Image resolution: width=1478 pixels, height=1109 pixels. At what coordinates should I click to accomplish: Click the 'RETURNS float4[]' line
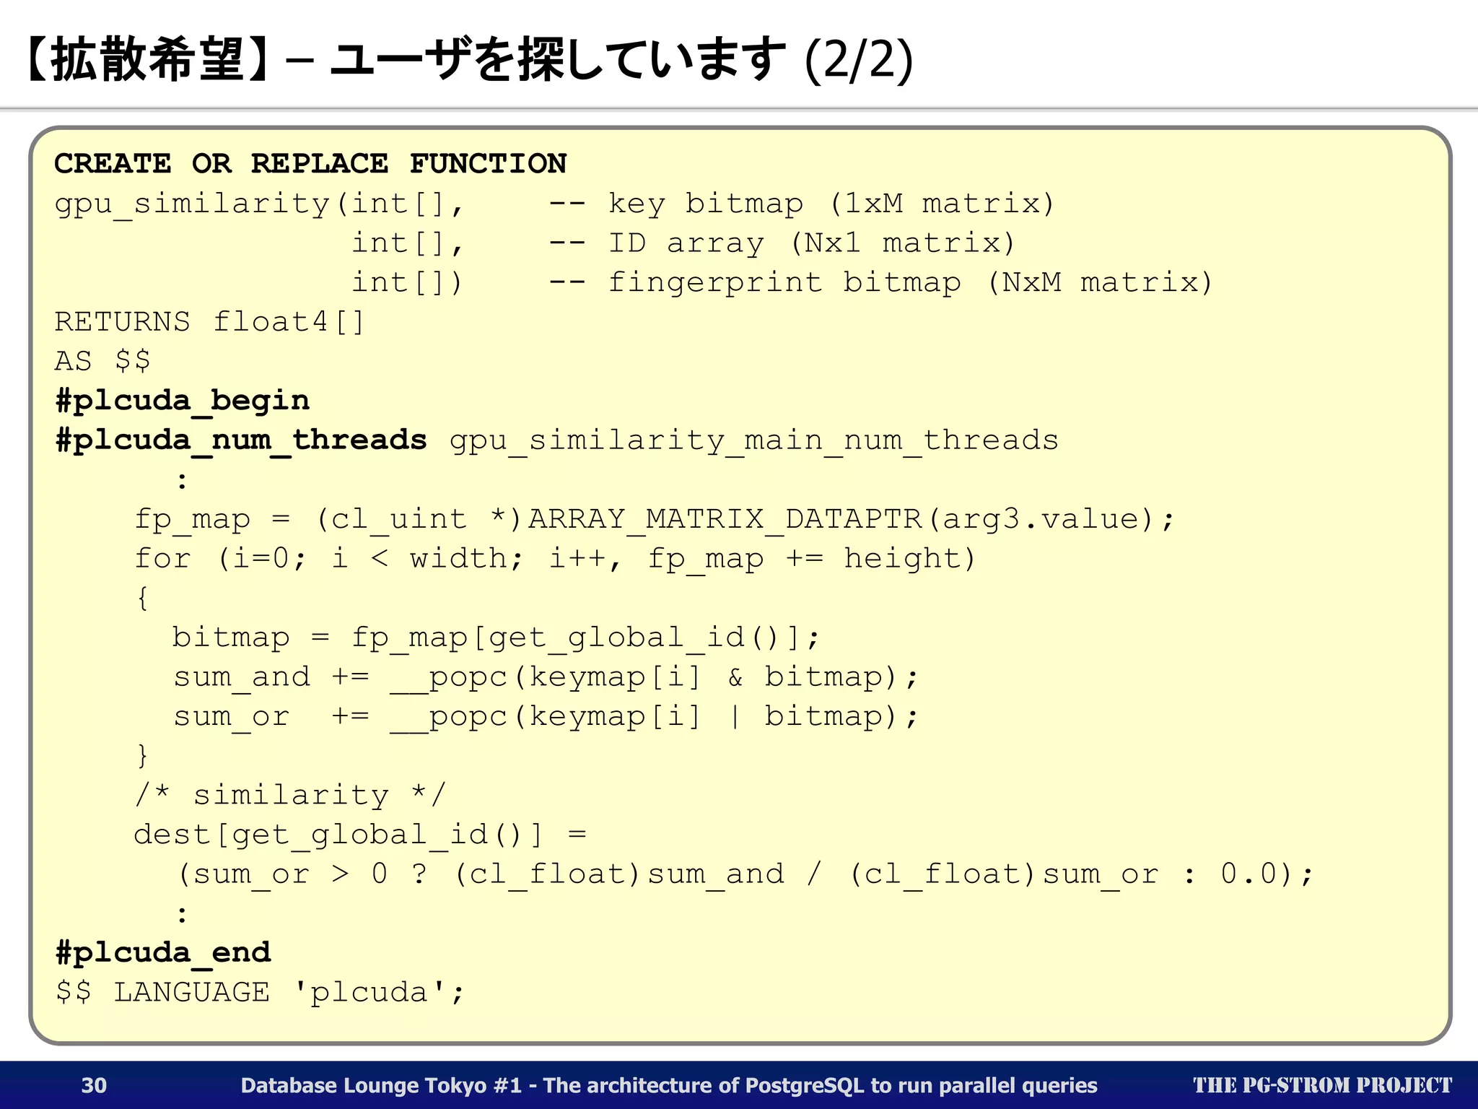click(210, 322)
